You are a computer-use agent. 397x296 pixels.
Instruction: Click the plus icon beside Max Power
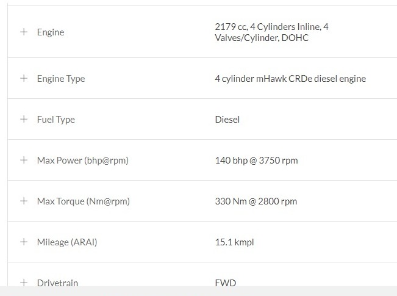click(x=24, y=160)
